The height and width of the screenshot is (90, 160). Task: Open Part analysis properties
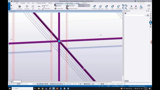[58, 5]
